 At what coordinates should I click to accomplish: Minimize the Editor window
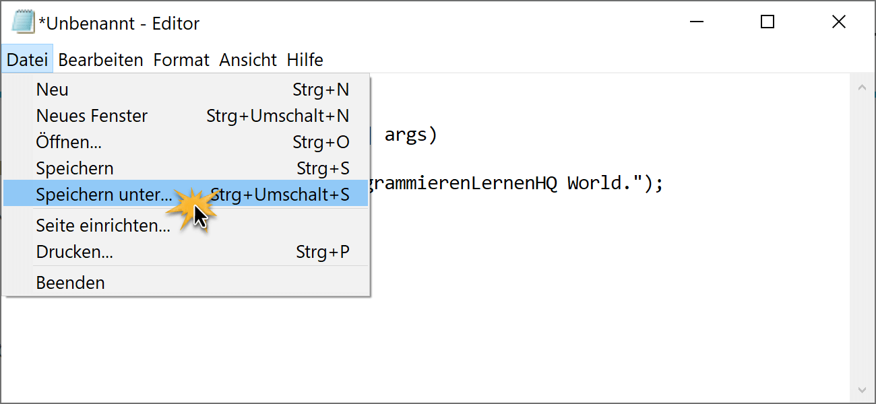tap(695, 22)
